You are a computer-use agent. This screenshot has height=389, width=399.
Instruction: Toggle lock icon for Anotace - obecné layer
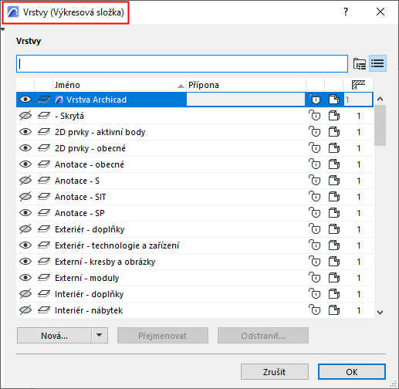315,164
